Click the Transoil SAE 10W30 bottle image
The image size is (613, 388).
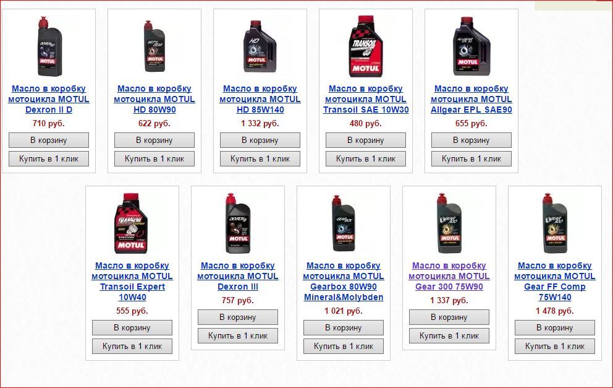click(x=366, y=46)
